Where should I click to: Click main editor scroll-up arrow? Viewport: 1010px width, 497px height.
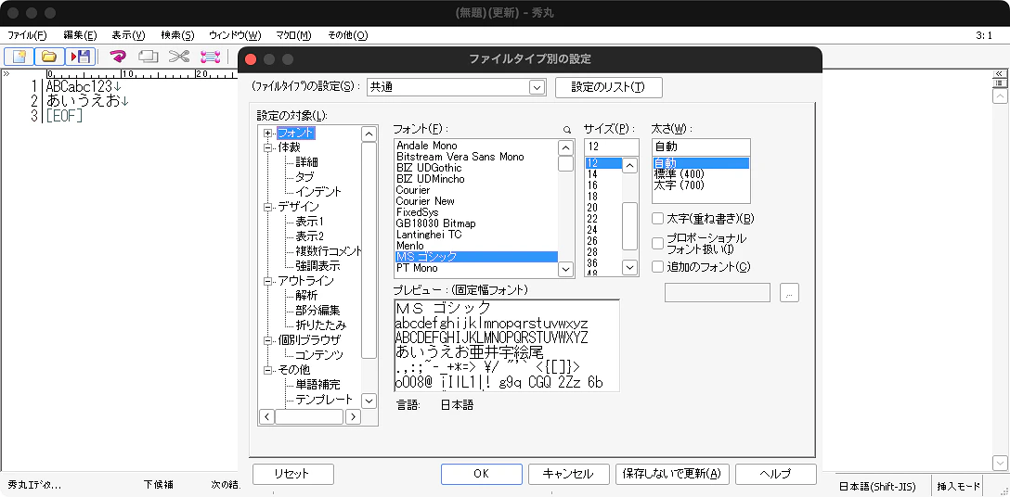[999, 96]
